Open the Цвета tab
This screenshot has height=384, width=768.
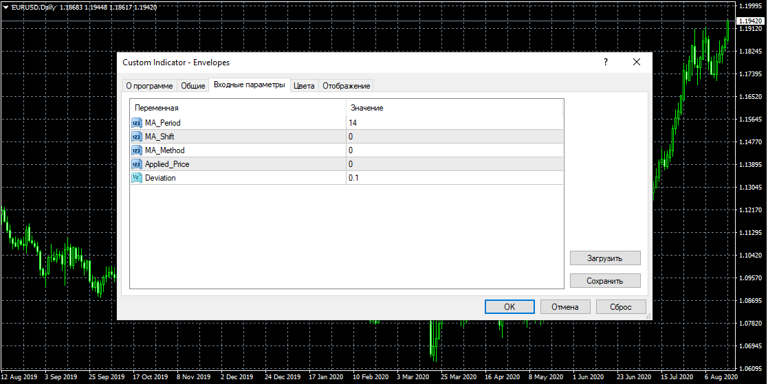[304, 86]
